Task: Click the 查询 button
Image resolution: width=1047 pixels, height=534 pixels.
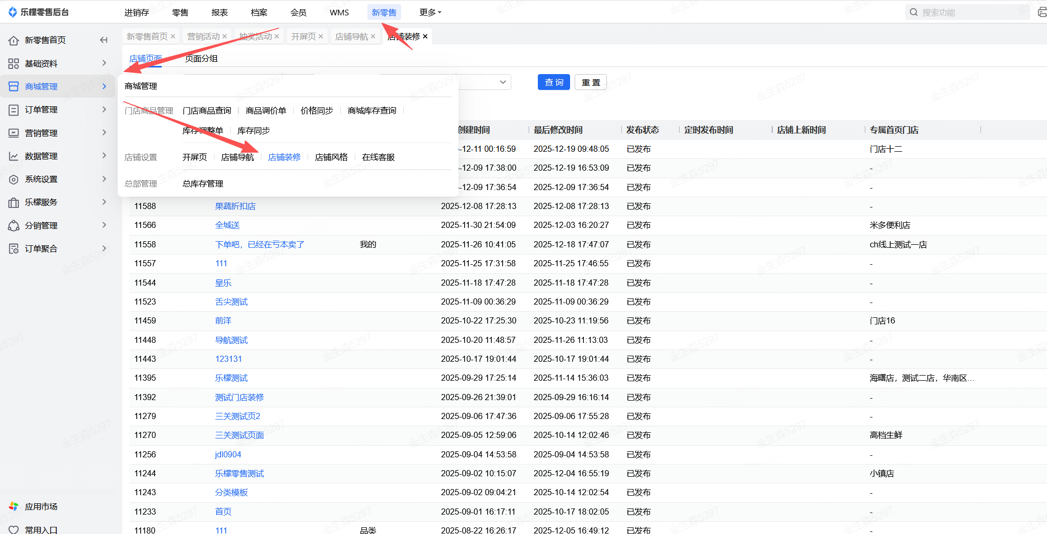Action: click(554, 82)
